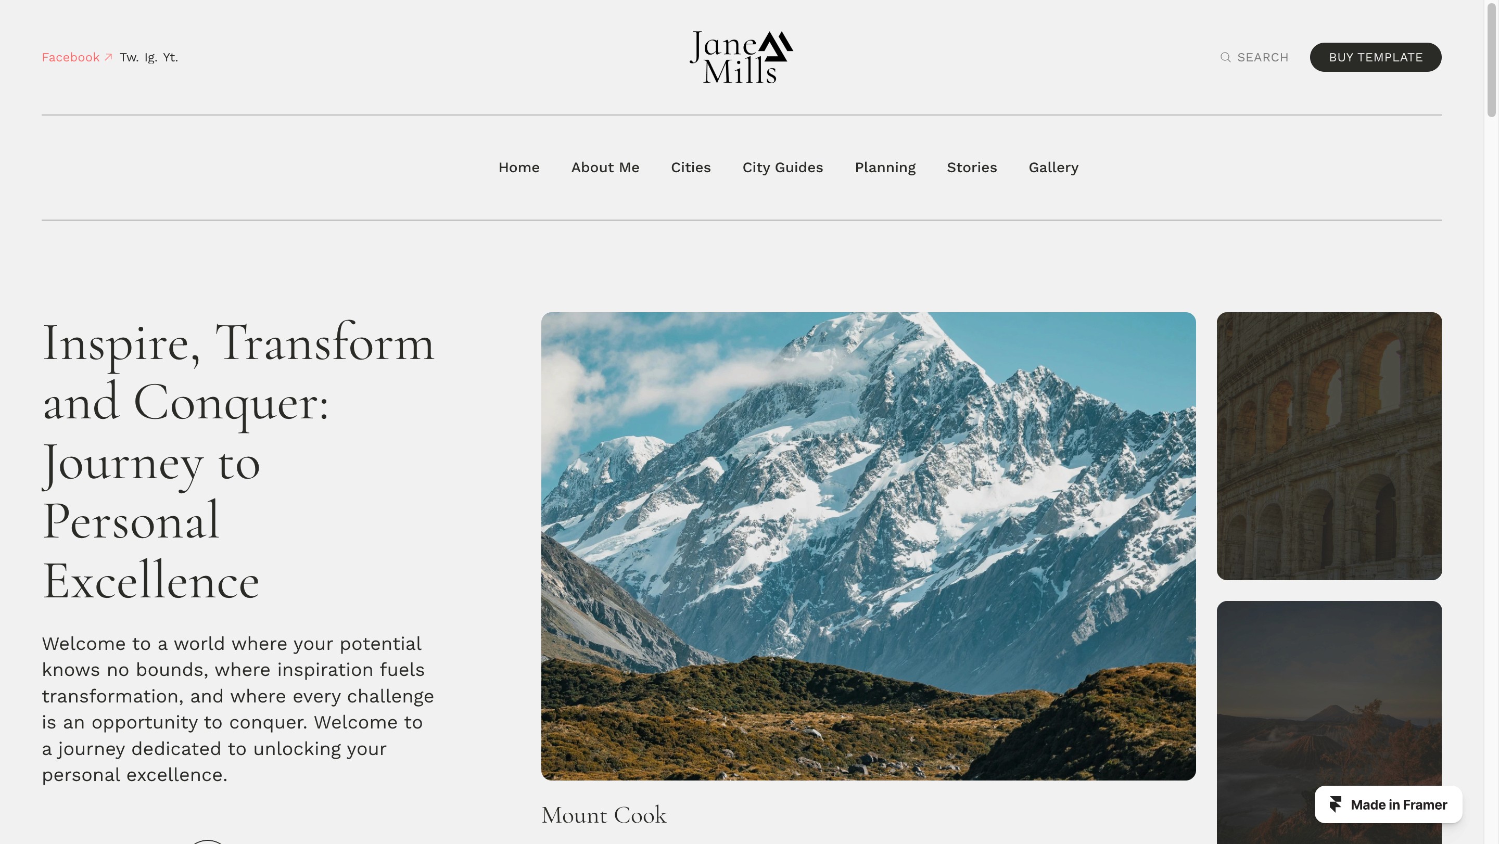Click the About Me navigation link
1499x844 pixels.
click(x=605, y=167)
